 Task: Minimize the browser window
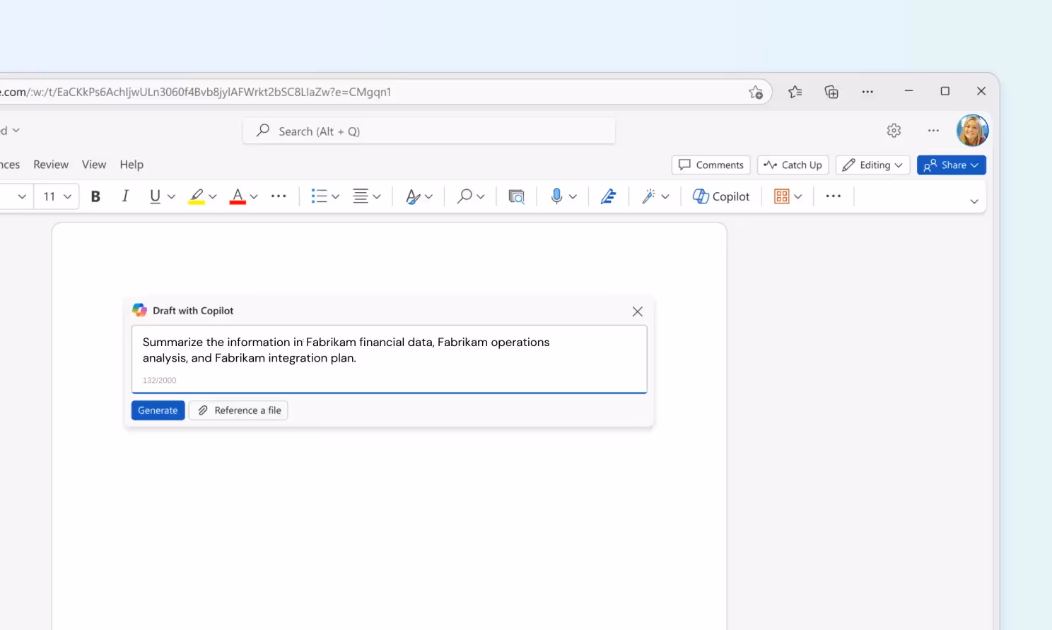[x=908, y=91]
